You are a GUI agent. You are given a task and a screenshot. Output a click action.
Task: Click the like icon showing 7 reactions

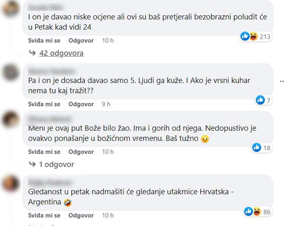pyautogui.click(x=260, y=100)
